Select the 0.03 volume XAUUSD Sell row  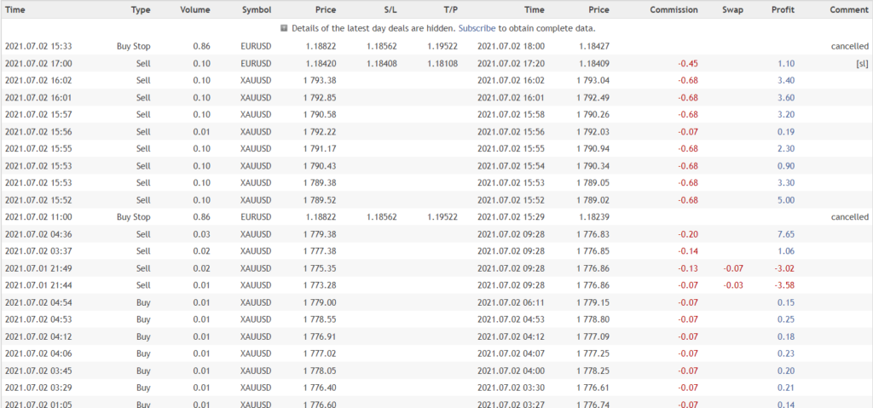coord(436,233)
